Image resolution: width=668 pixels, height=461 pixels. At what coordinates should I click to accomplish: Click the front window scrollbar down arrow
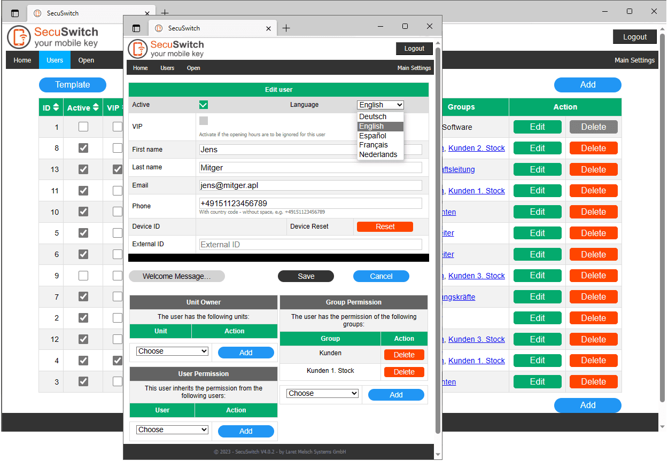(x=438, y=455)
